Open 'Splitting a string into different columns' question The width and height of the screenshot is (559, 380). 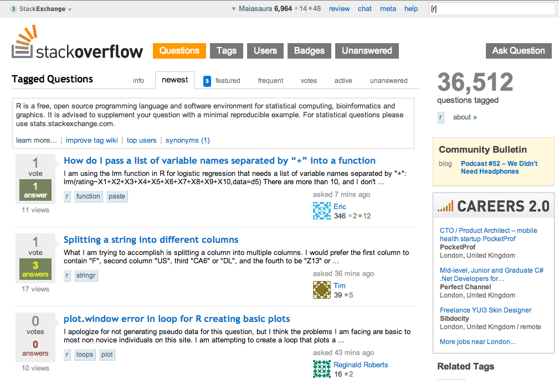(x=151, y=240)
